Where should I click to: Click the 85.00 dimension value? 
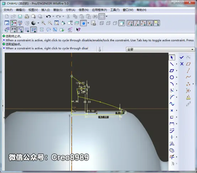(x=91, y=111)
